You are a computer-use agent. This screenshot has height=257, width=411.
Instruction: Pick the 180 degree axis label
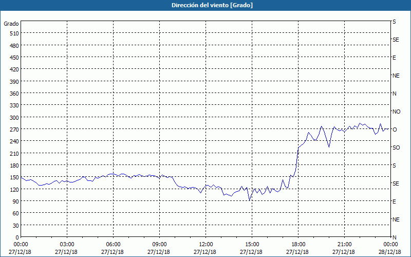14,166
